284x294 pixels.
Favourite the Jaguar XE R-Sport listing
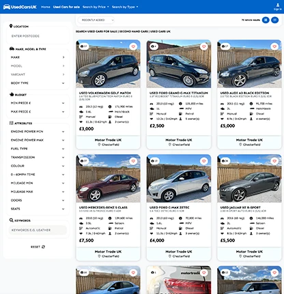[274, 161]
